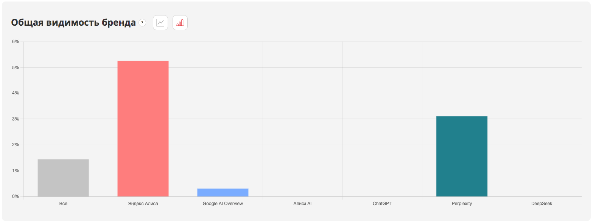Click the "Perplexity" axis label
The width and height of the screenshot is (593, 224).
tap(462, 204)
